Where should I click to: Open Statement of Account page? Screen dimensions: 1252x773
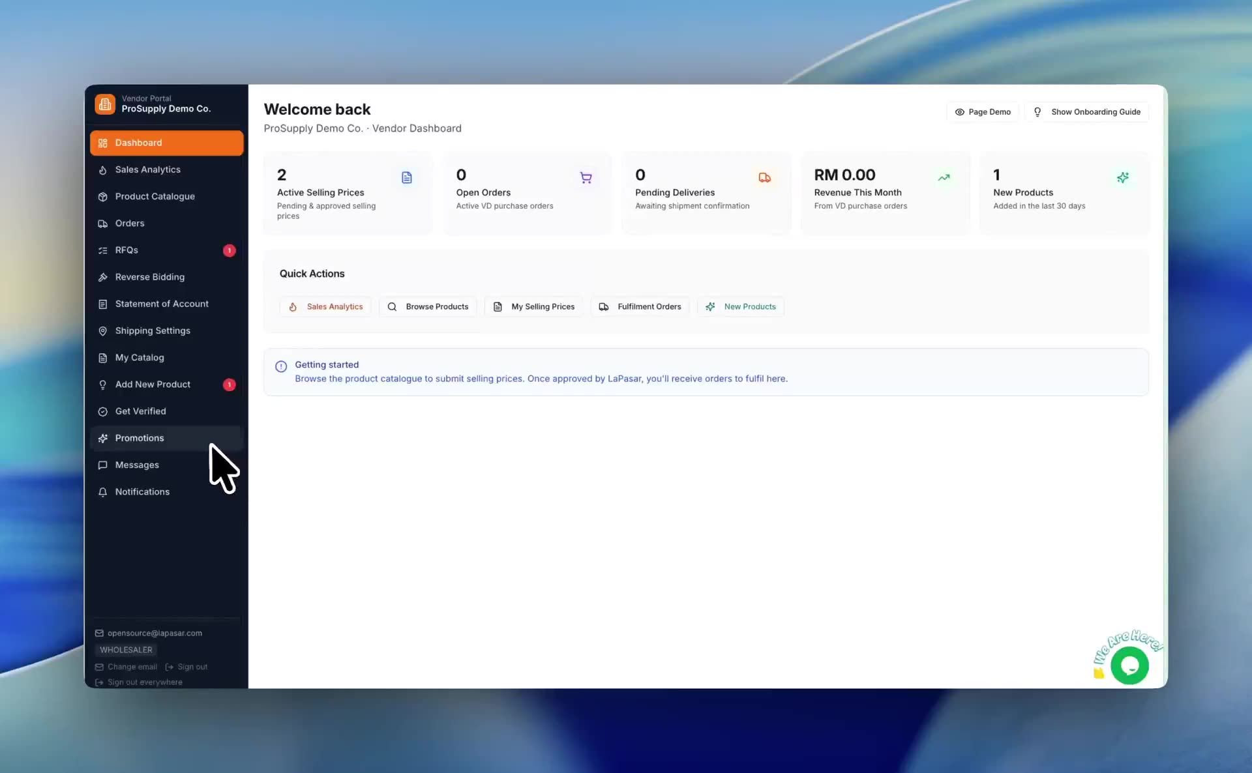click(167, 304)
